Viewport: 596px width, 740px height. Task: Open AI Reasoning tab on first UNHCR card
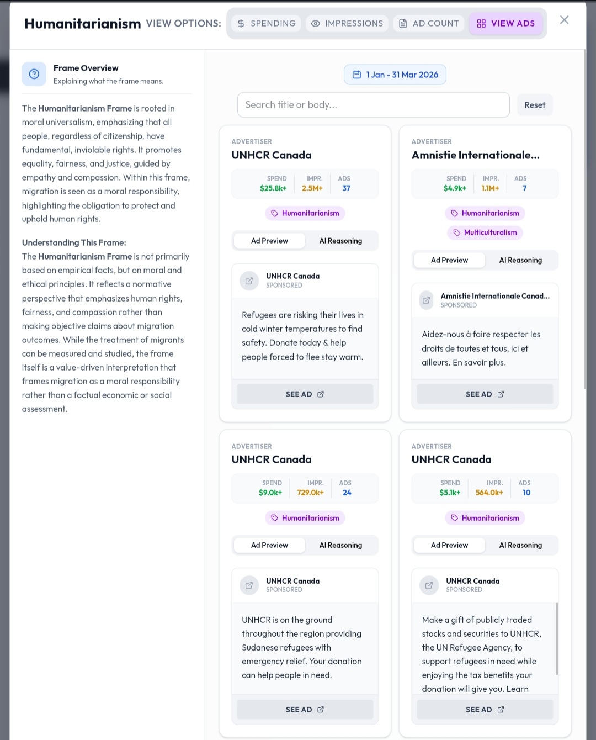(x=340, y=241)
